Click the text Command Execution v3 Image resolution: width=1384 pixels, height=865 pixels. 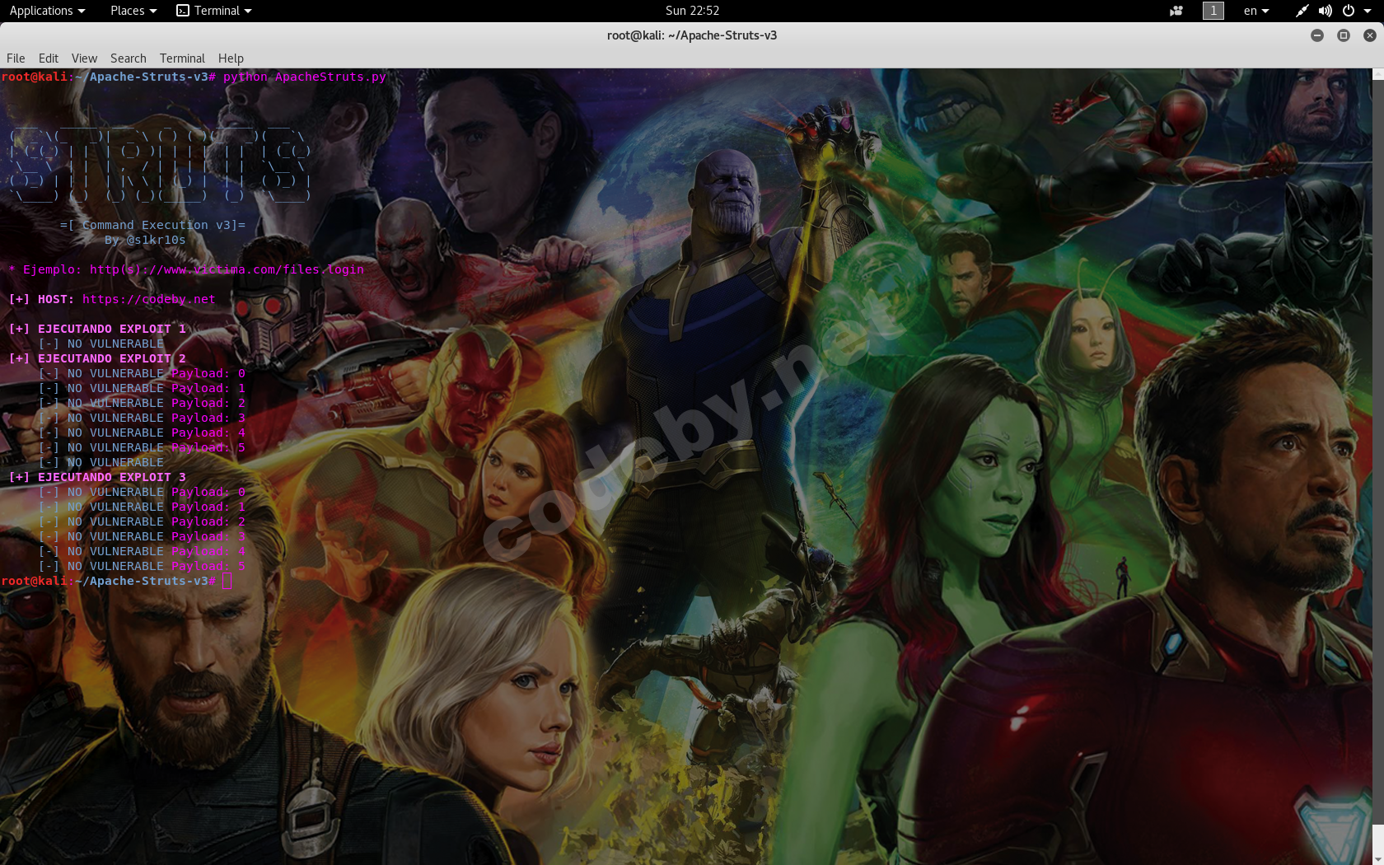[157, 225]
